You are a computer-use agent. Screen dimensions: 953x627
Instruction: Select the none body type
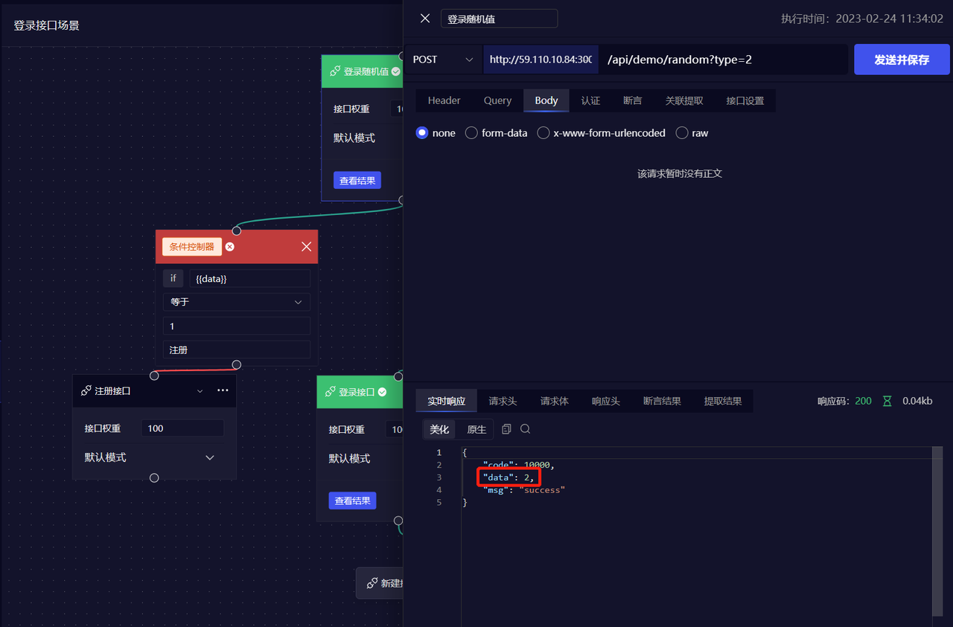click(x=422, y=133)
